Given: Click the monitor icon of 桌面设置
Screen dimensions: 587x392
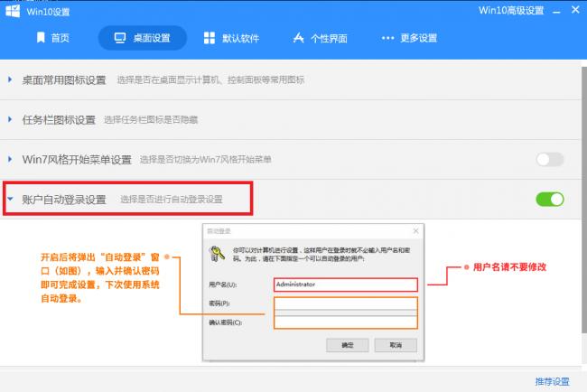Looking at the screenshot, I should point(120,38).
